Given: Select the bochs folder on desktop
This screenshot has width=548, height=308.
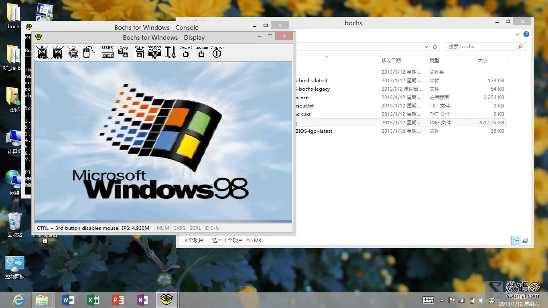Looking at the screenshot, I should [x=14, y=16].
